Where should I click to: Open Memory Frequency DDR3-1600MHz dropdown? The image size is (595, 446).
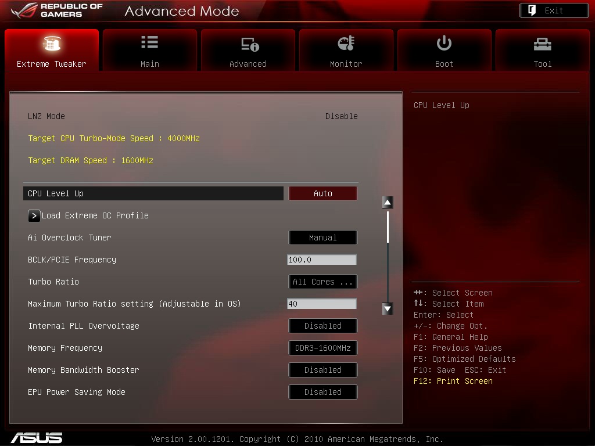click(x=323, y=348)
